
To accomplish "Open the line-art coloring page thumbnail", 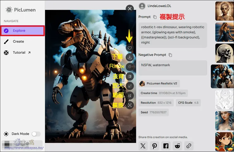I will pos(225,100).
